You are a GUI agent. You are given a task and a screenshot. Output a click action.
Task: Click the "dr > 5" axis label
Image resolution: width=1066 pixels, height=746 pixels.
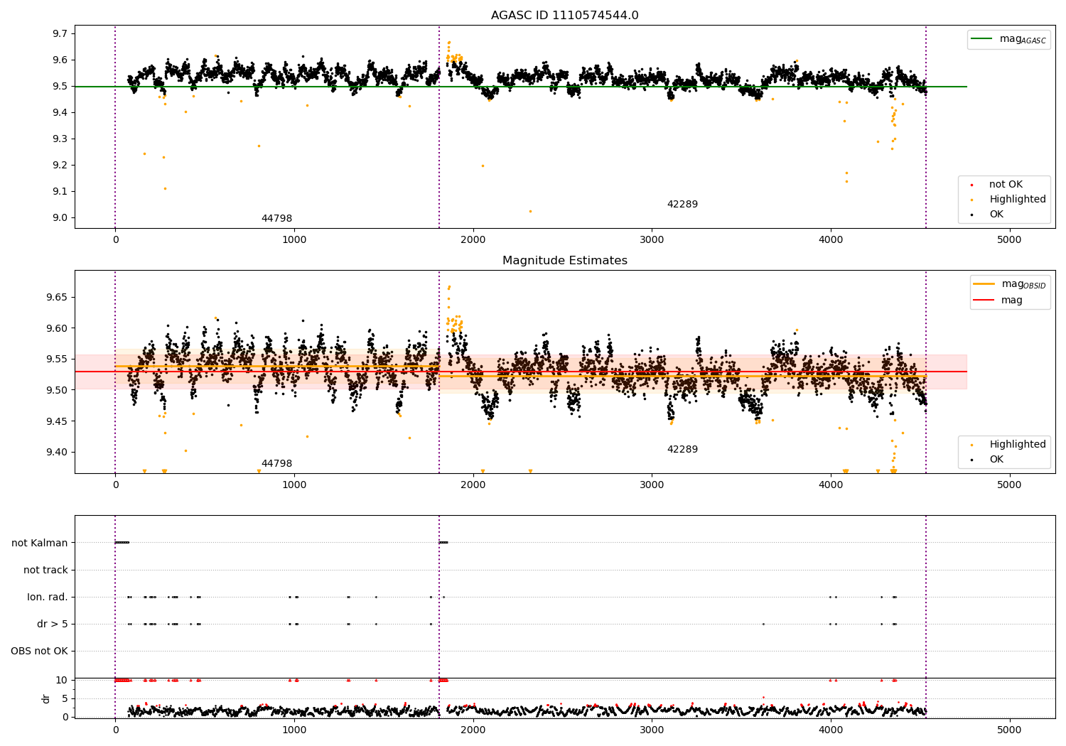[53, 624]
